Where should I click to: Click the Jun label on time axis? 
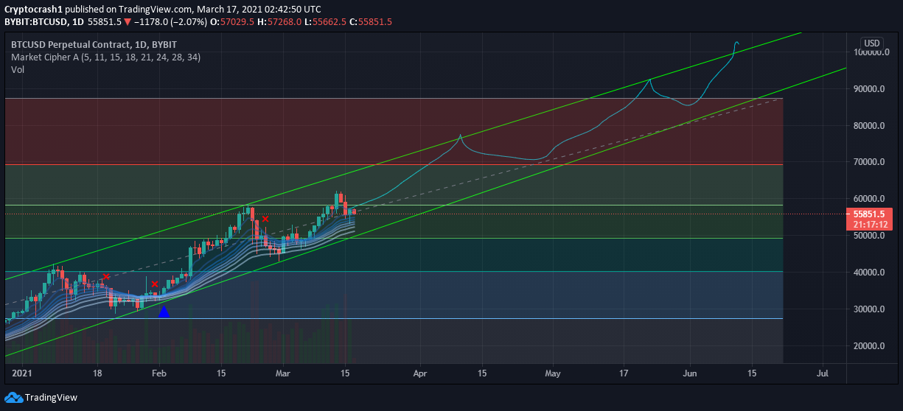click(689, 373)
